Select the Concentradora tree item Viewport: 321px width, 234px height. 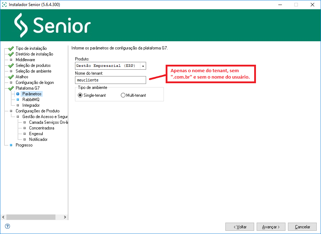click(42, 128)
